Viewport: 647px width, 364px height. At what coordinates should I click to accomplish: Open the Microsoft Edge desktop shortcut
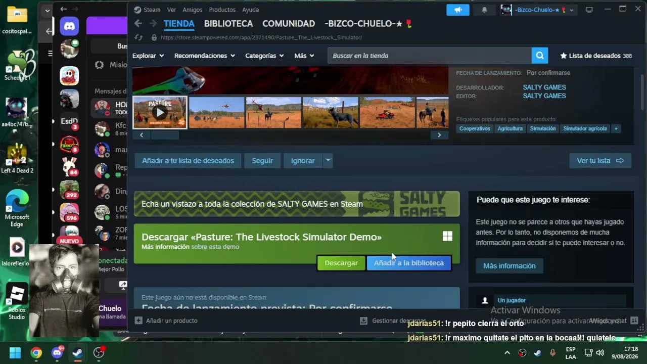(x=17, y=207)
